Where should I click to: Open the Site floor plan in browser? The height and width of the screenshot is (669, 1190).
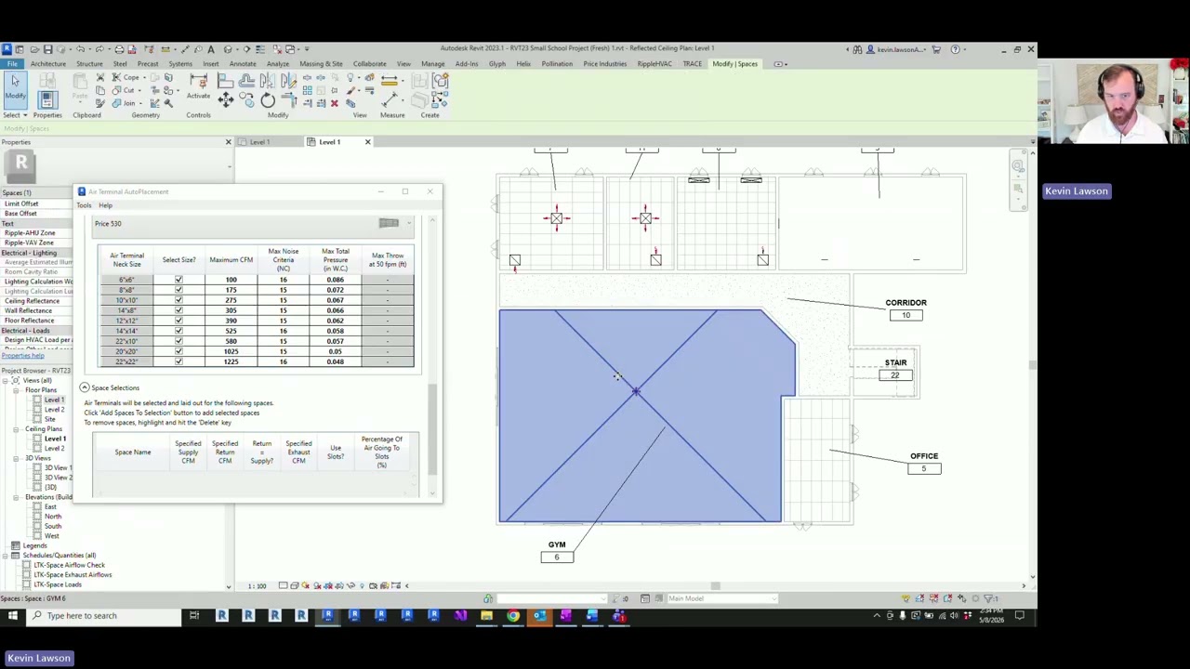coord(49,419)
